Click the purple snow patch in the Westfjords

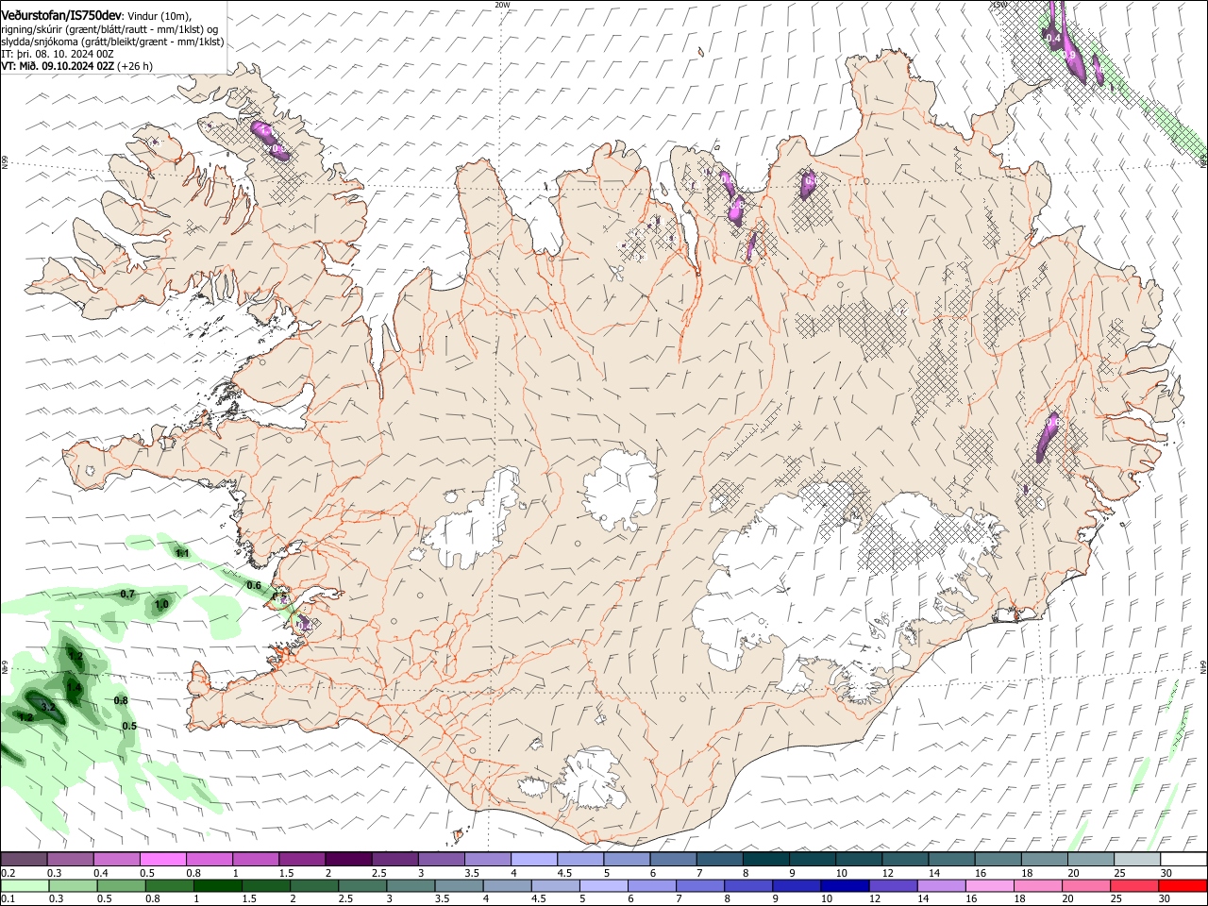pyautogui.click(x=270, y=140)
